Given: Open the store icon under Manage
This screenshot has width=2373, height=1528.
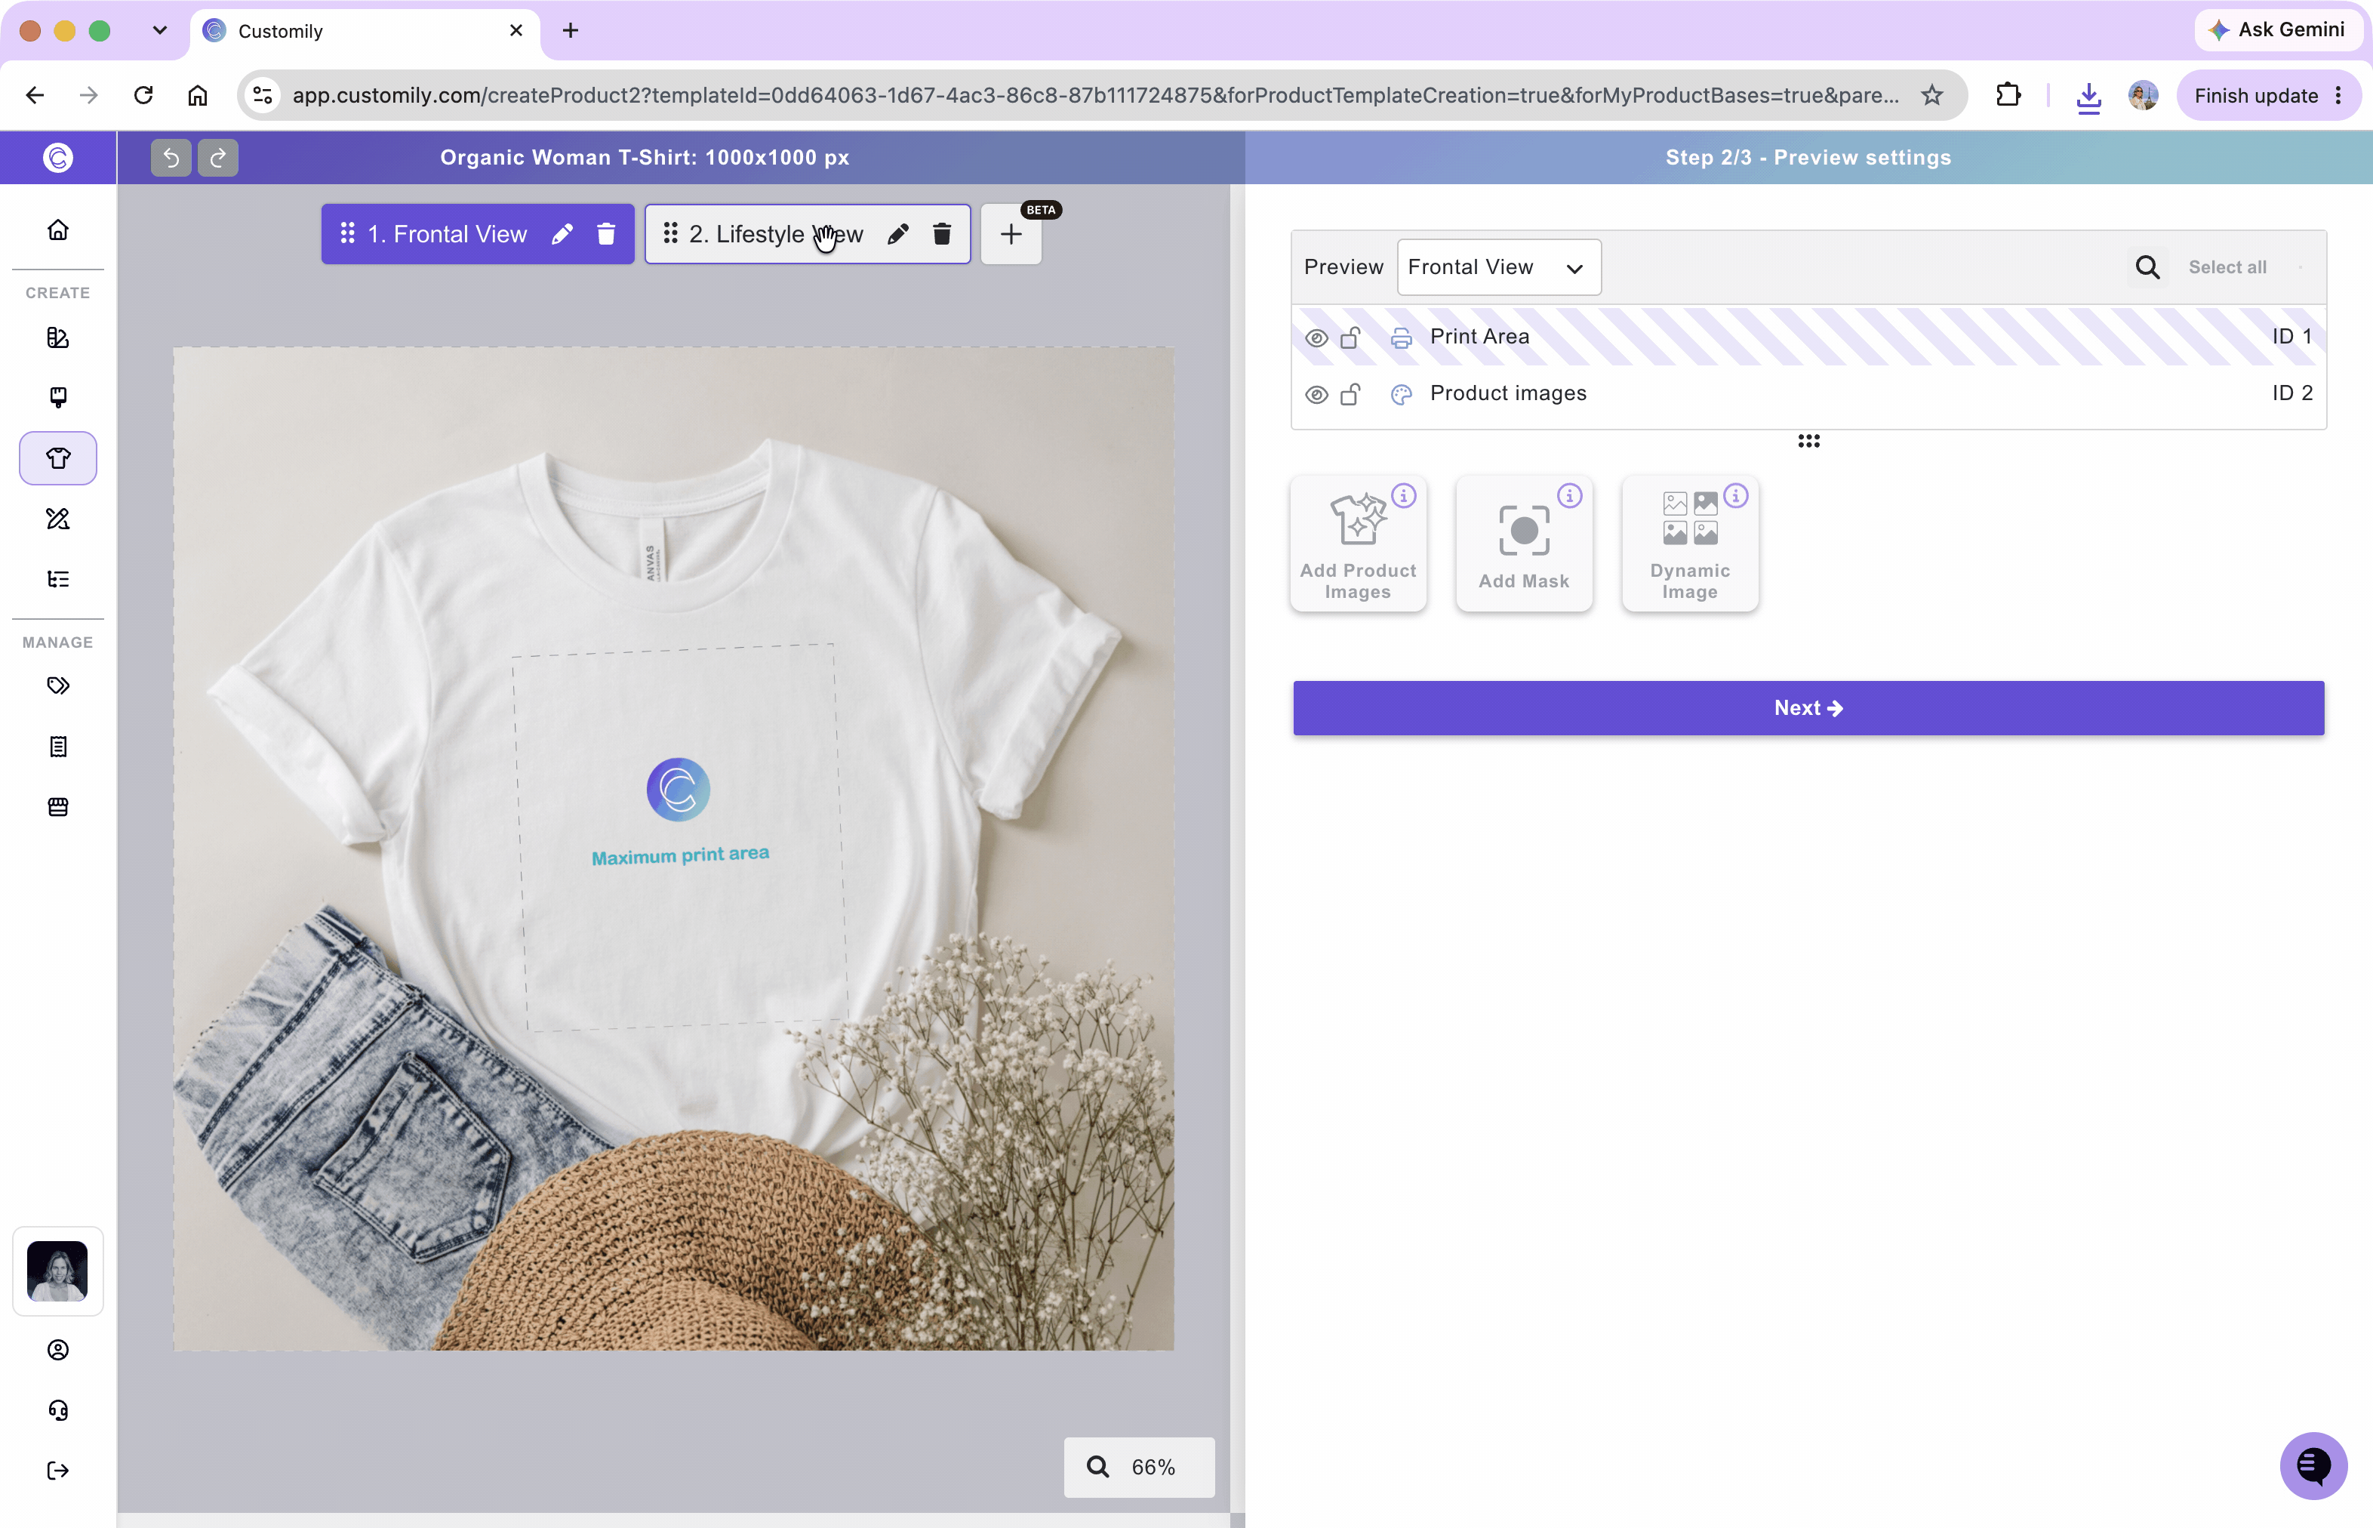Looking at the screenshot, I should (59, 807).
